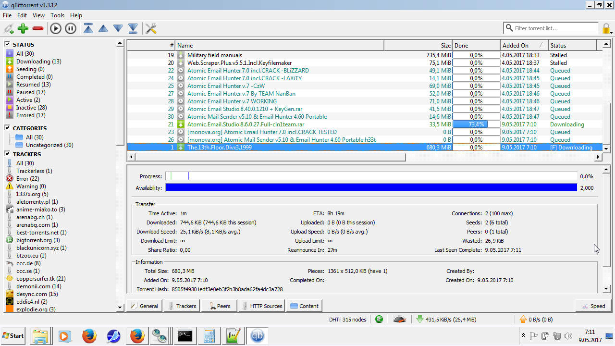Image resolution: width=615 pixels, height=346 pixels.
Task: Move torrent to top of queue
Action: 88,28
